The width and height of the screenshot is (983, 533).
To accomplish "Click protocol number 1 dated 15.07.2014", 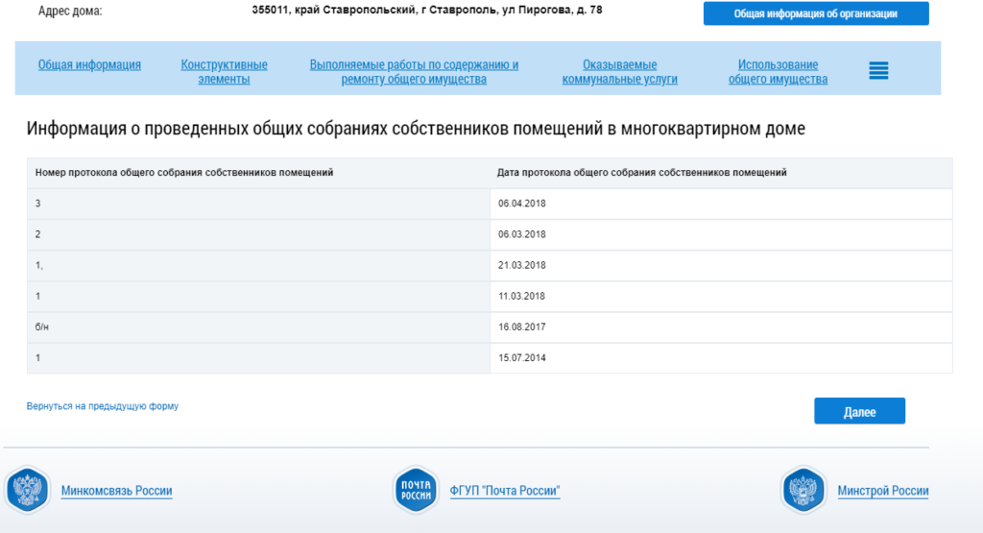I will coord(258,357).
